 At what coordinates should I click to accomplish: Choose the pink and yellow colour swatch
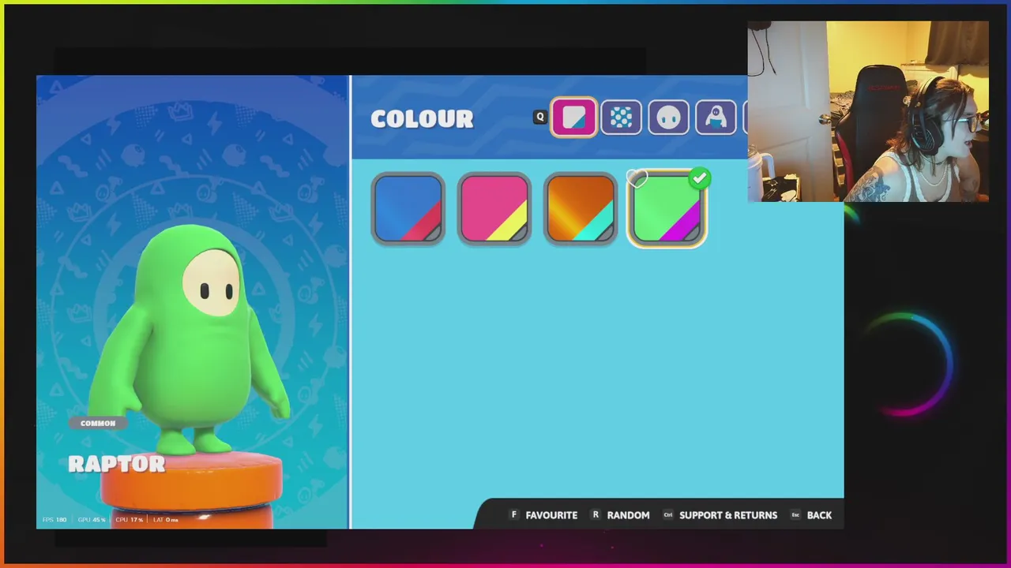(494, 209)
